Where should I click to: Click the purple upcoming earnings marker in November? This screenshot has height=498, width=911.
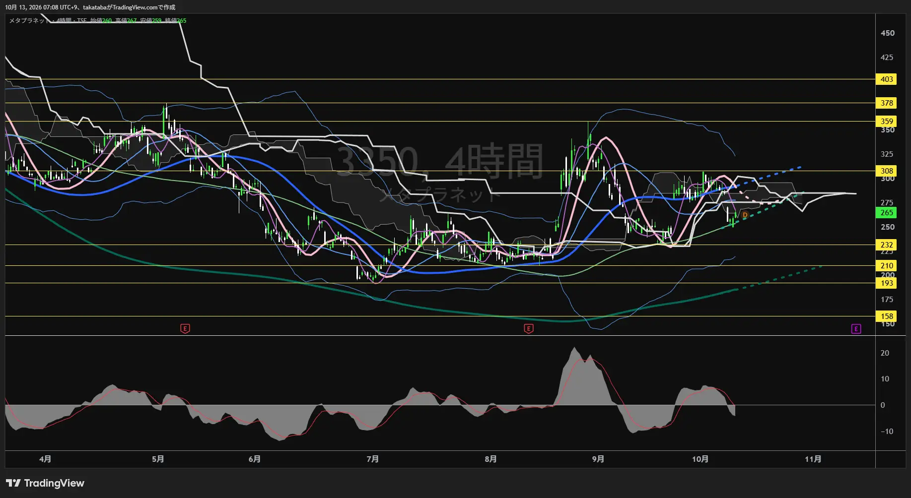856,329
